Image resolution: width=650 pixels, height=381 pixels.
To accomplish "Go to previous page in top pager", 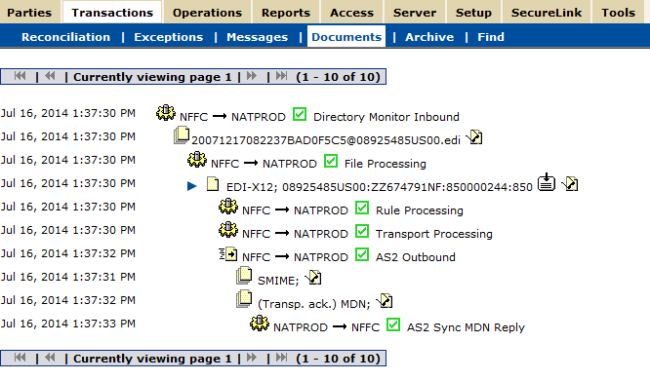I will [50, 76].
